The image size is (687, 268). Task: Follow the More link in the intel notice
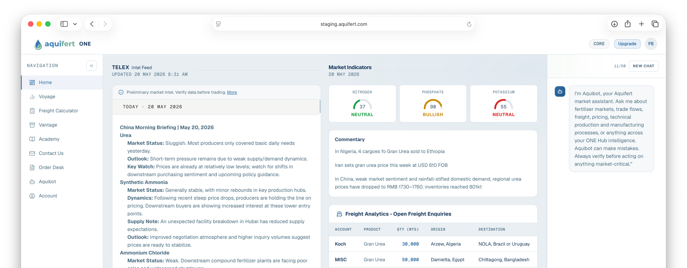coord(232,92)
